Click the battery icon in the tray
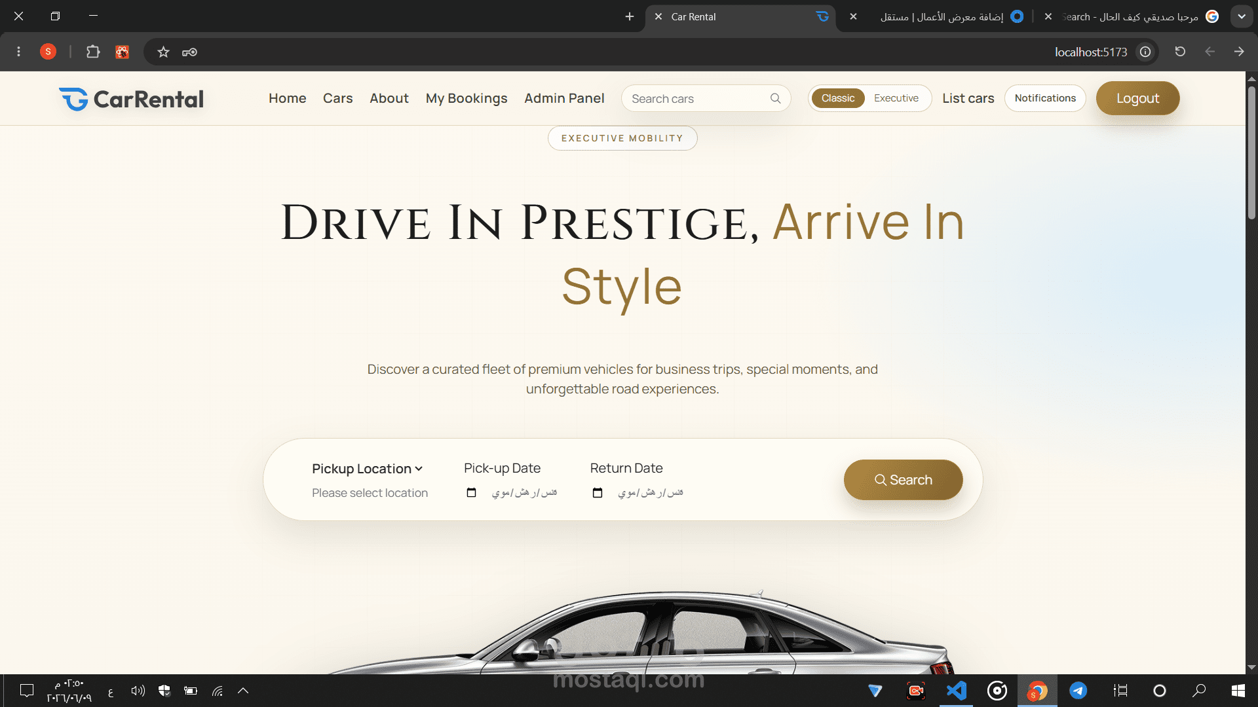The image size is (1258, 707). 191,691
